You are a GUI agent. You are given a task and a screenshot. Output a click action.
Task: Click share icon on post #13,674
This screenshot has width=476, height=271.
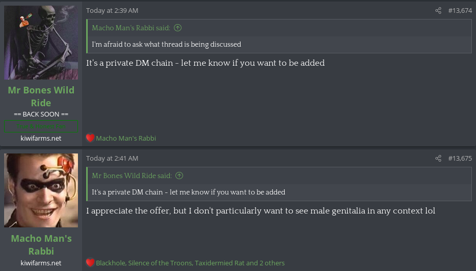click(438, 10)
